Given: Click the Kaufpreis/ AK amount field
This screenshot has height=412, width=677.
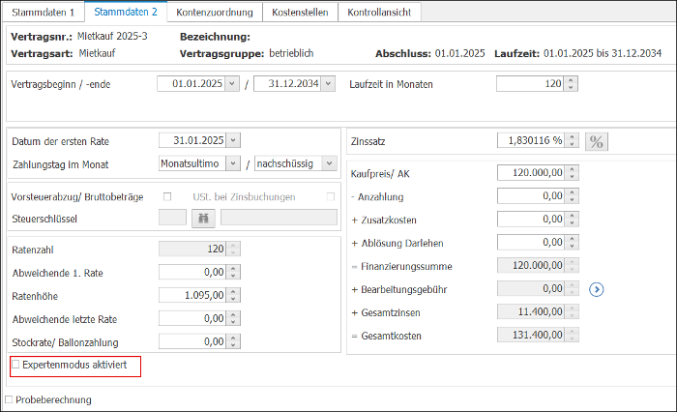Looking at the screenshot, I should point(531,173).
